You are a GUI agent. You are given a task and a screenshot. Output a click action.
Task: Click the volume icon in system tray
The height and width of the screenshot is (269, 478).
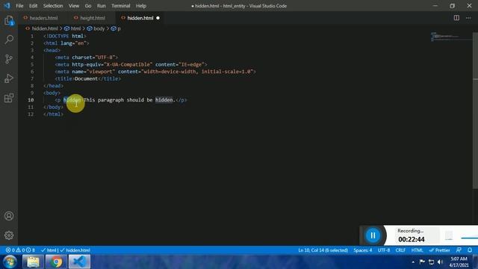point(440,262)
